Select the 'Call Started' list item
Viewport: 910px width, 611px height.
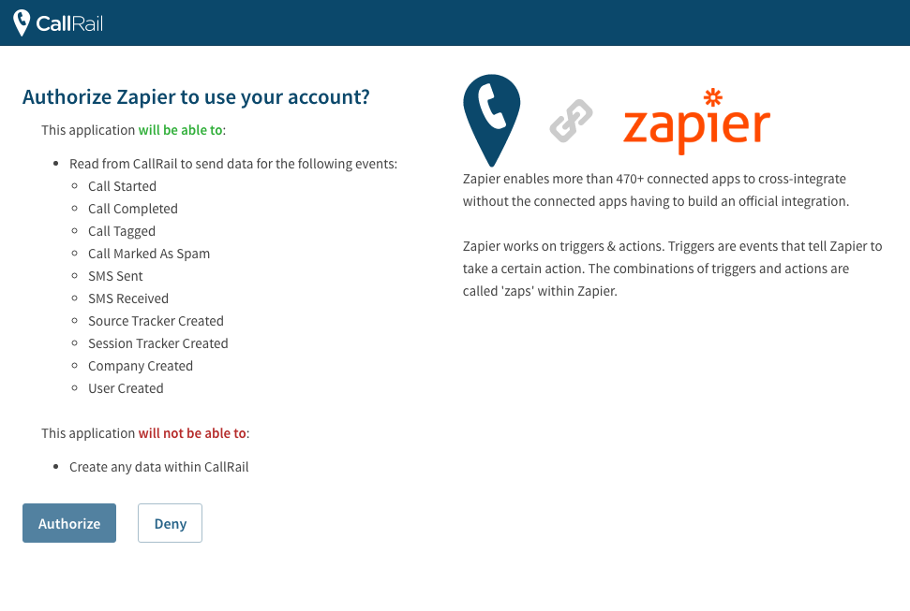122,186
